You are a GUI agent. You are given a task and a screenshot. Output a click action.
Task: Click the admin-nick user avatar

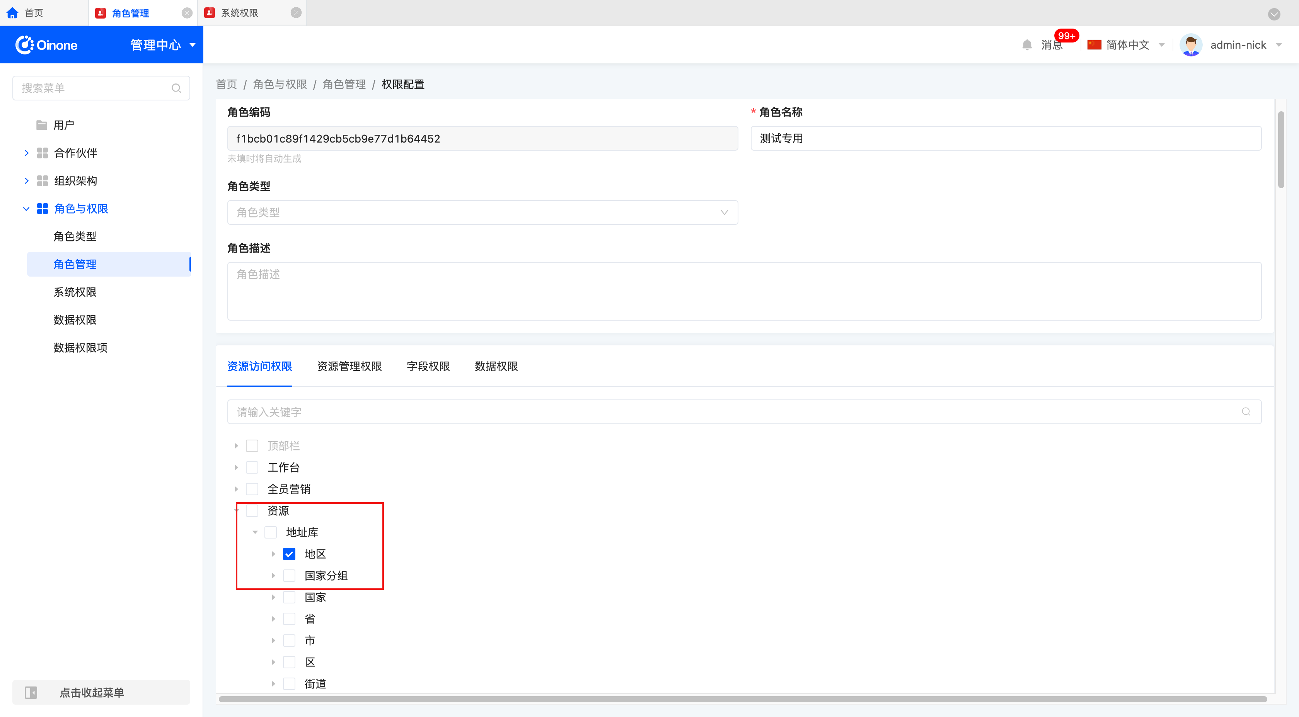[1191, 45]
